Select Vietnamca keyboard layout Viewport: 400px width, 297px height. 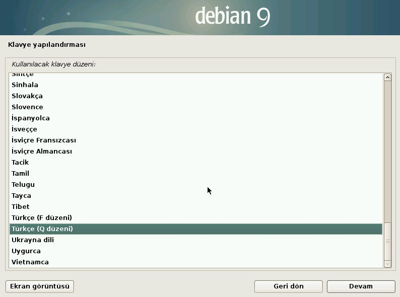[x=196, y=262]
